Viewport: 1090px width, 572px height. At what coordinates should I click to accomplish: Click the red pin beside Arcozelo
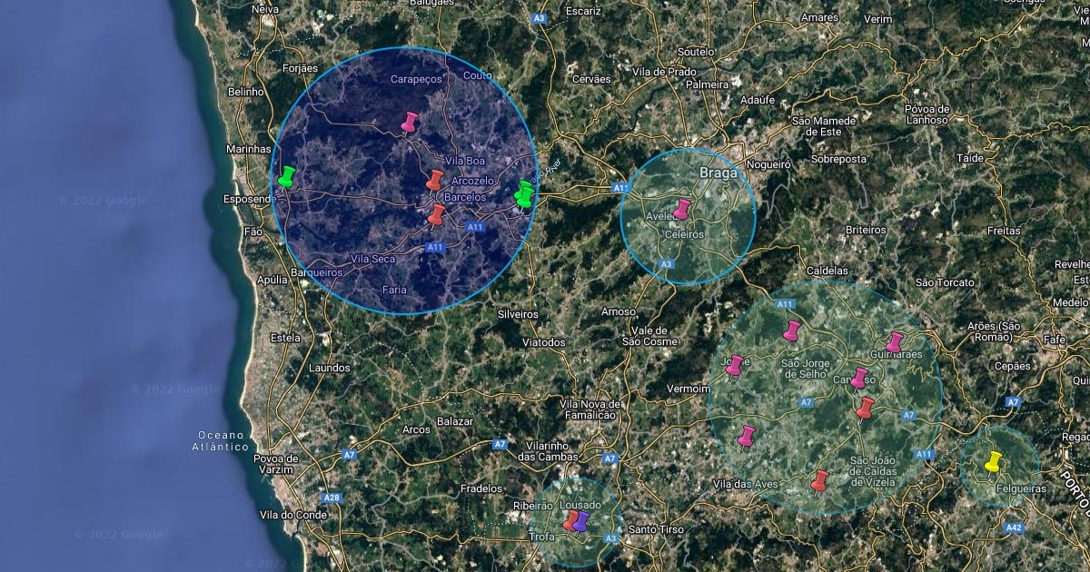point(435,181)
